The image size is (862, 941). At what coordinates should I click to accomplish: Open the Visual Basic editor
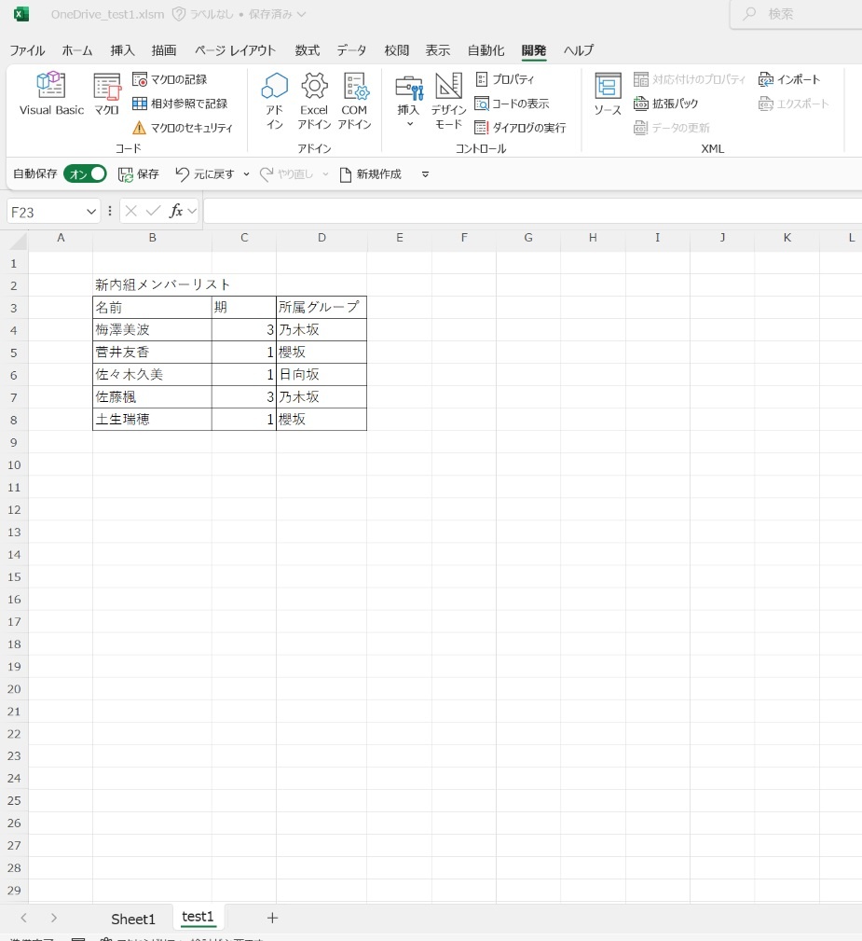click(51, 93)
